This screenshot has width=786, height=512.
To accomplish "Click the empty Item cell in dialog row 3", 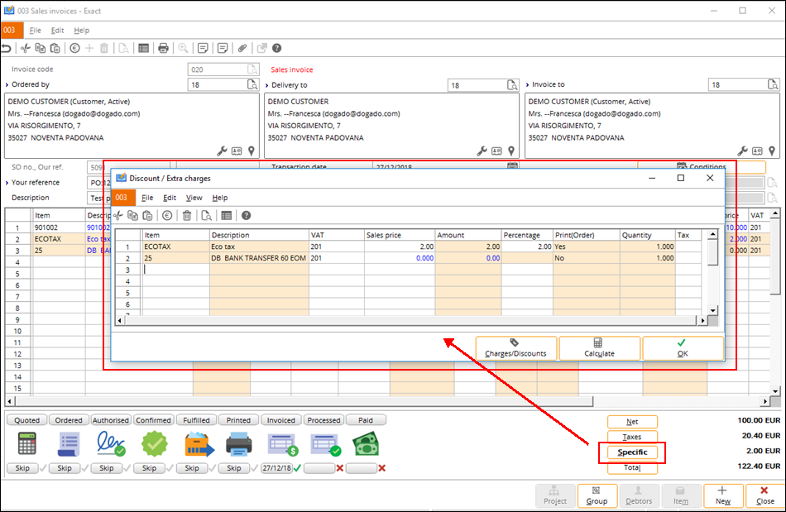I will coord(176,270).
